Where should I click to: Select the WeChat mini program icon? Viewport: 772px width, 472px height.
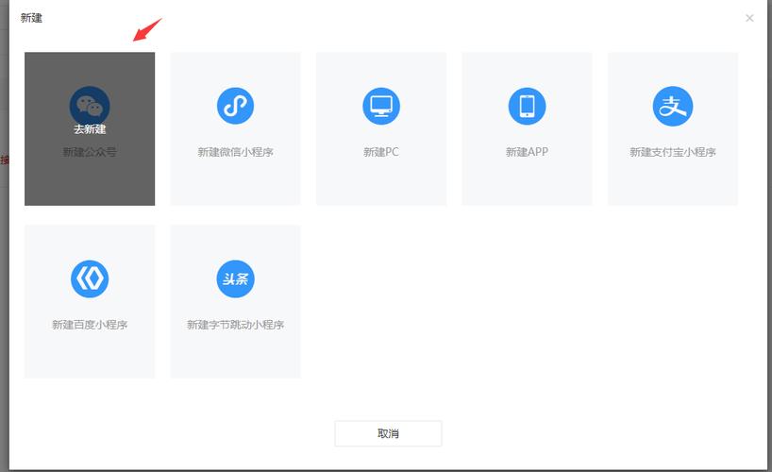click(235, 106)
